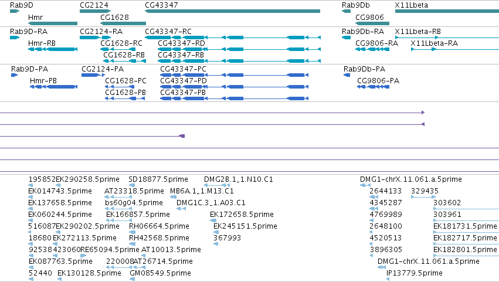Click the CG9806 gene label

point(369,17)
